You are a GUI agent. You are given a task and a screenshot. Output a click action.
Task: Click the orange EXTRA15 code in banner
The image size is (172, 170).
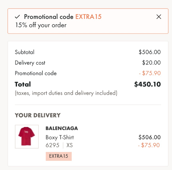(x=88, y=17)
